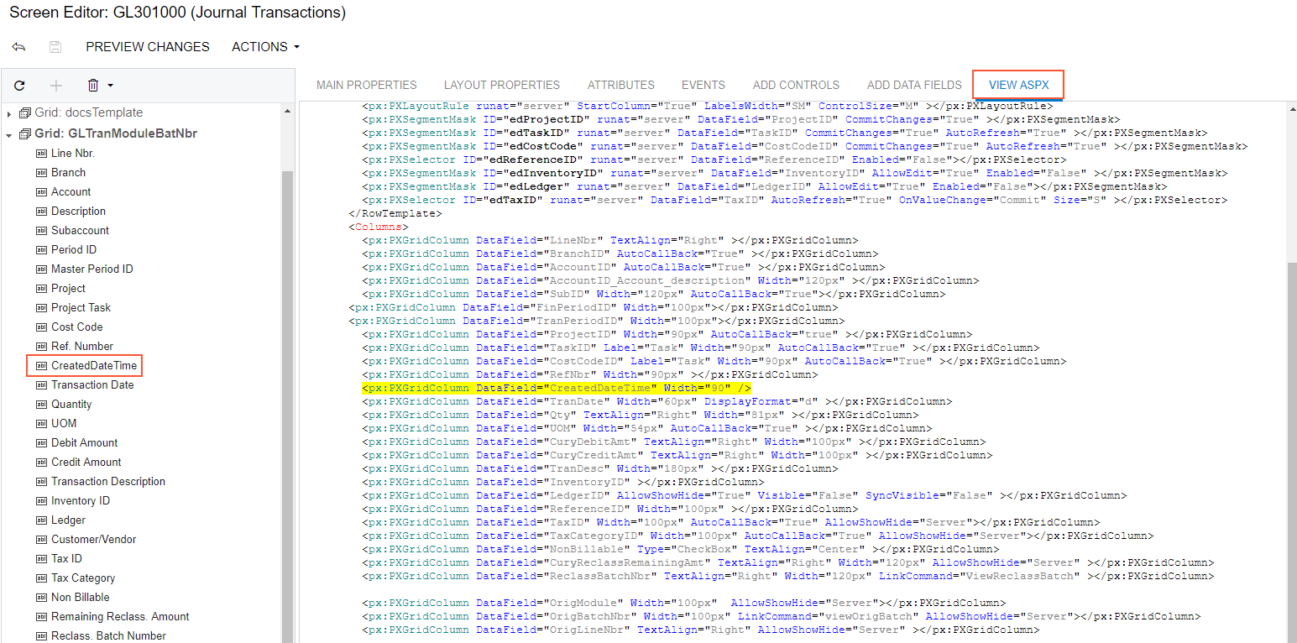Image resolution: width=1297 pixels, height=643 pixels.
Task: Click the field icon next to Branch
Action: point(41,173)
